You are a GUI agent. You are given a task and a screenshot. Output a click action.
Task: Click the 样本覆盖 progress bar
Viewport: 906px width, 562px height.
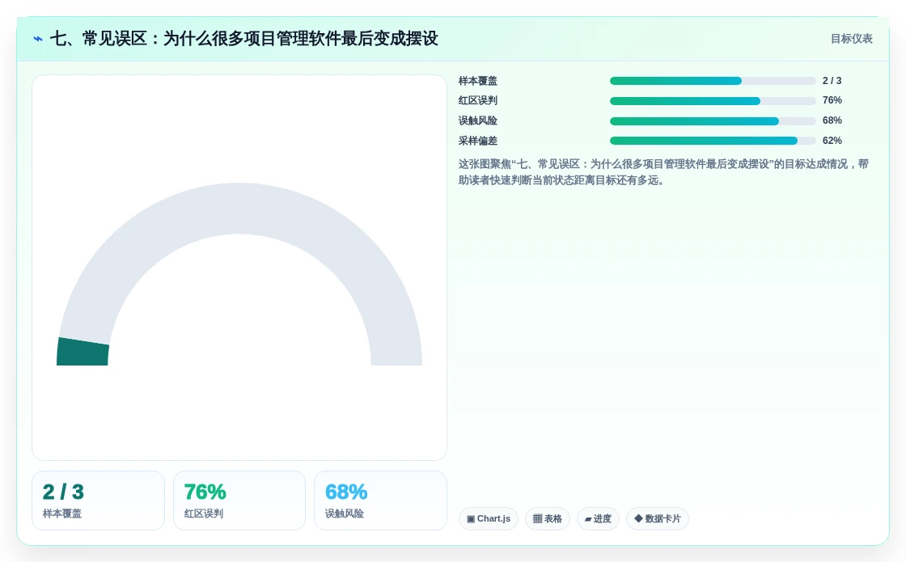point(713,81)
